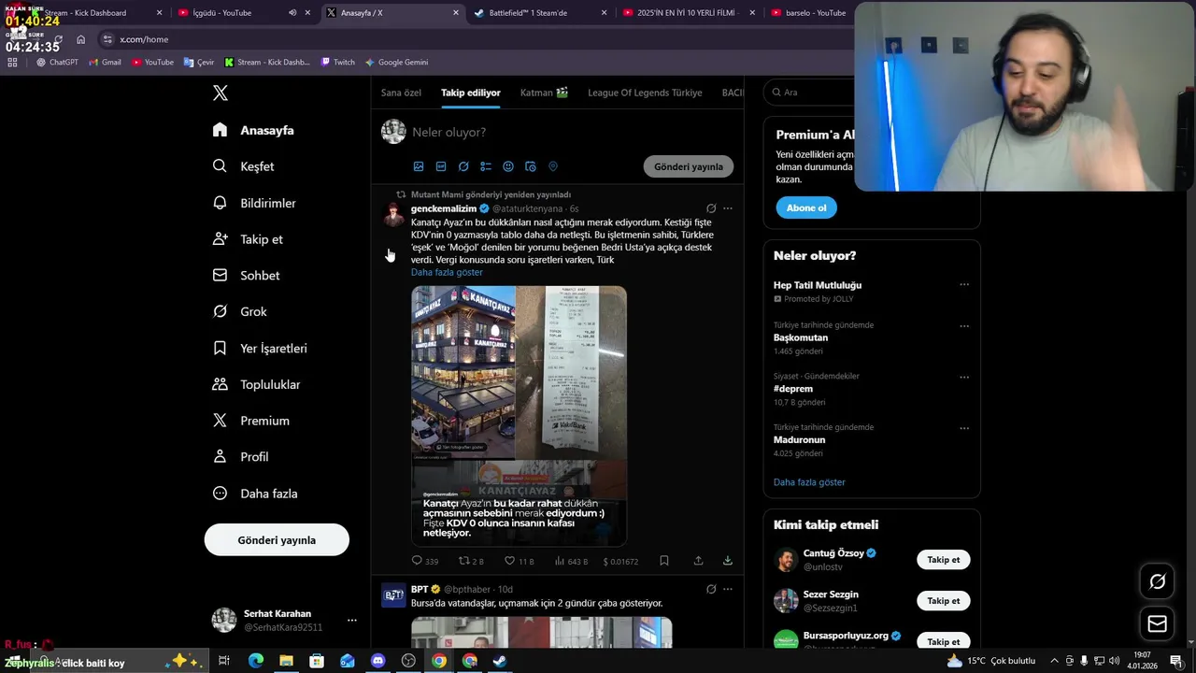This screenshot has height=673, width=1196.
Task: Go to Takip et in sidebar
Action: pyautogui.click(x=248, y=239)
